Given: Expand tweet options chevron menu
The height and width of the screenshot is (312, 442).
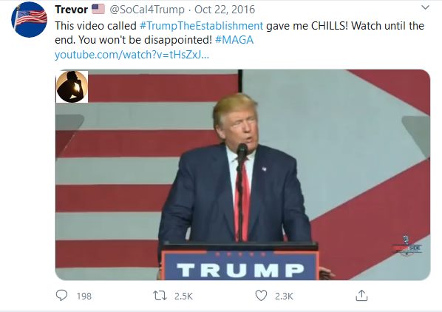Looking at the screenshot, I should click(x=425, y=7).
